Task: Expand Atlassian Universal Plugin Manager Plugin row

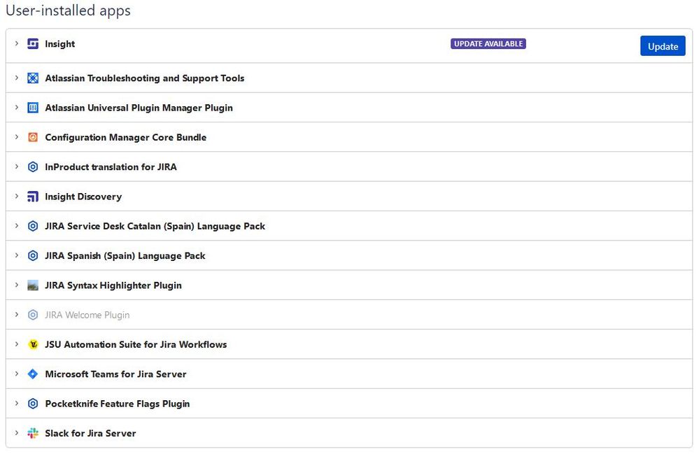Action: pos(17,107)
